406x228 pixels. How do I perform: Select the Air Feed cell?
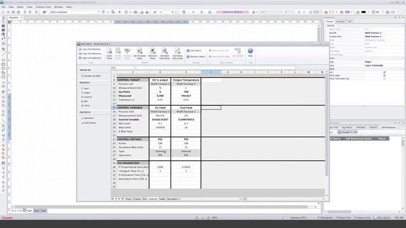pos(160,108)
